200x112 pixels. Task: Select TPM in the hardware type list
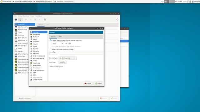pyautogui.click(x=39, y=72)
